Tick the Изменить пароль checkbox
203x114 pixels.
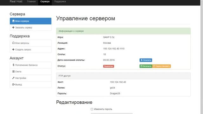pos(92,109)
